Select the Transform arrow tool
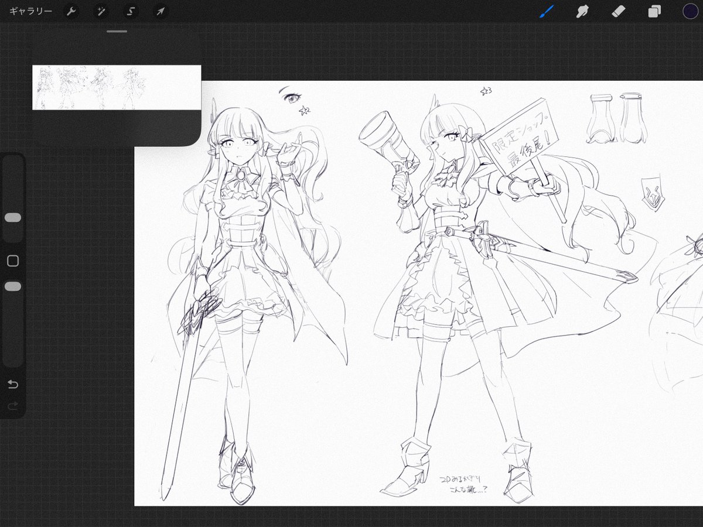 160,12
